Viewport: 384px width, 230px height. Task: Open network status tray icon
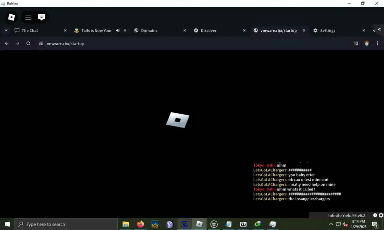click(338, 224)
